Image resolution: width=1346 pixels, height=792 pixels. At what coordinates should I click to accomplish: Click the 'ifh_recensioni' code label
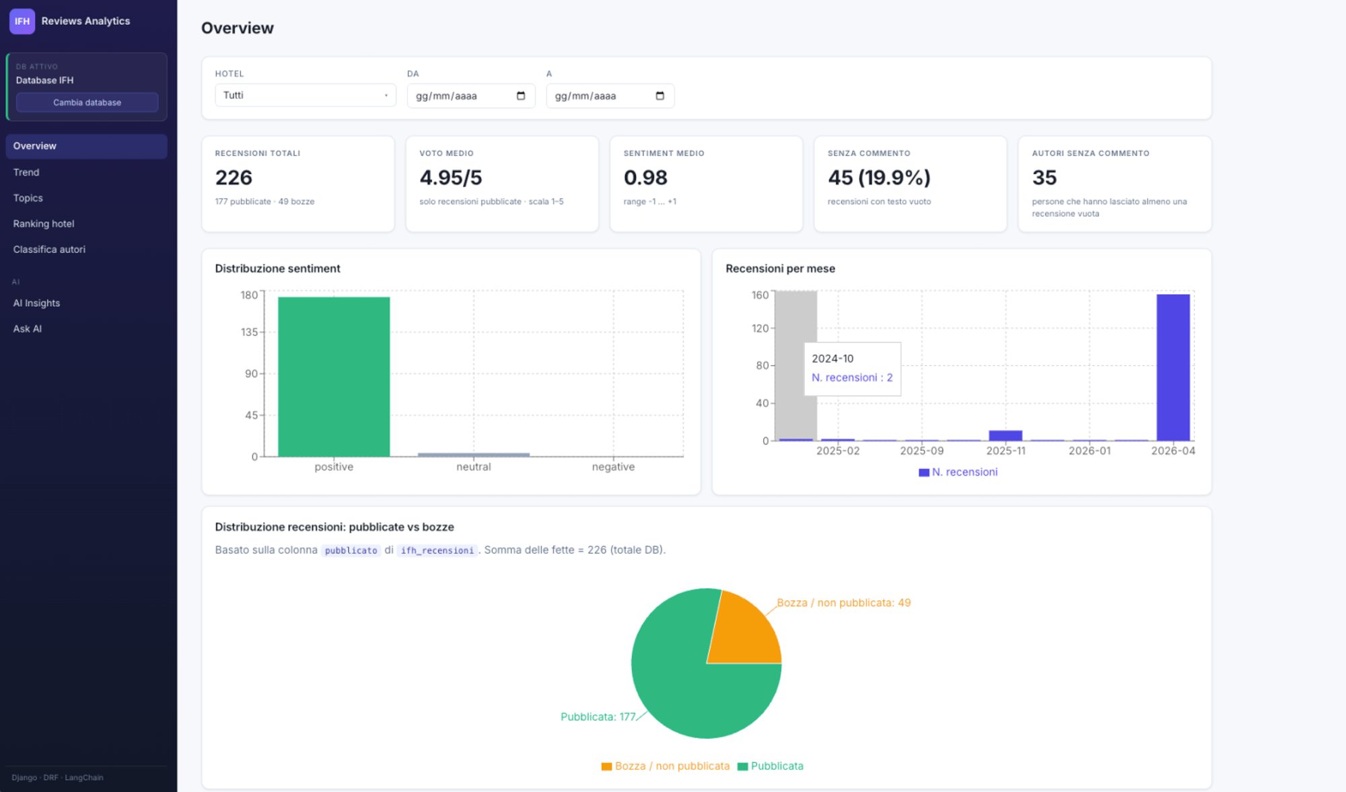click(437, 550)
